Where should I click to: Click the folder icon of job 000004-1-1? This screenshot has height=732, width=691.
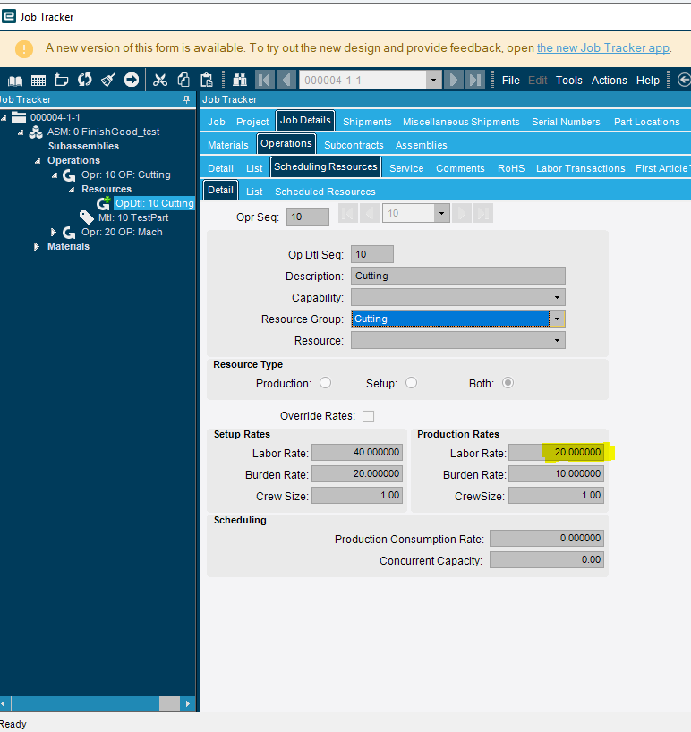pyautogui.click(x=19, y=117)
